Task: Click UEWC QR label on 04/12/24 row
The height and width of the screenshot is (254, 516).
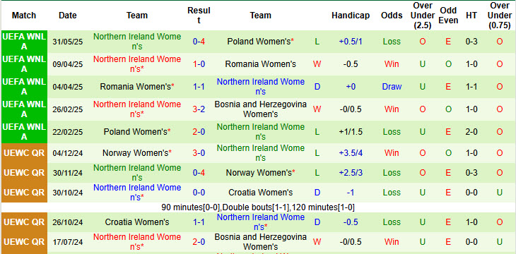Action: [x=24, y=153]
